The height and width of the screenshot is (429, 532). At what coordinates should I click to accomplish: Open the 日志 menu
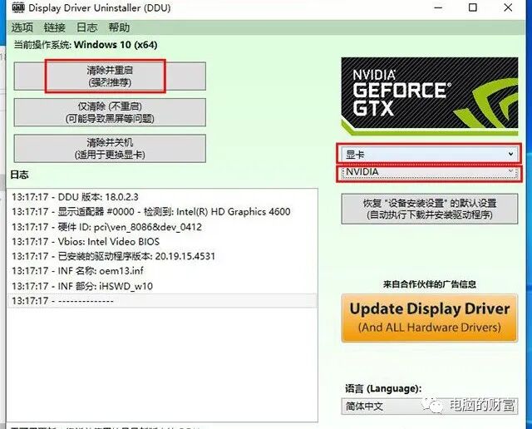(86, 27)
